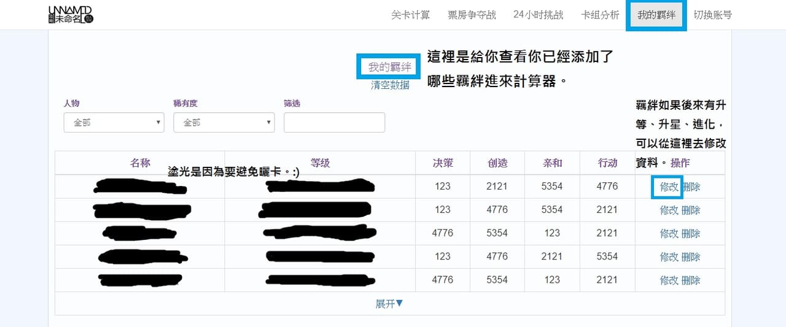Click the UNNAMED 未命名 site logo
Viewport: 786px width, 327px height.
pos(71,15)
